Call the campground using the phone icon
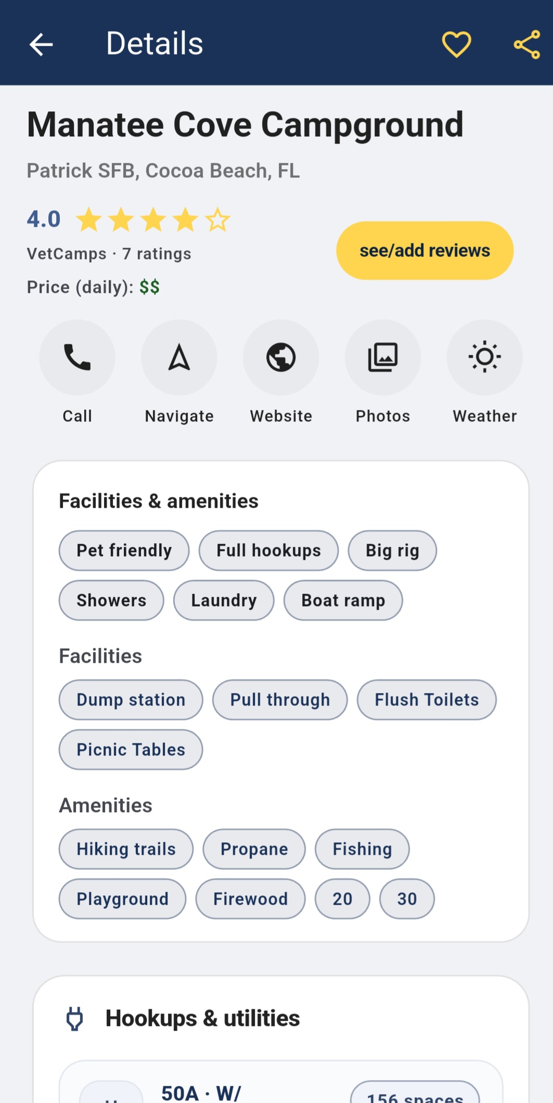Screen dimensions: 553x1103 pos(77,357)
